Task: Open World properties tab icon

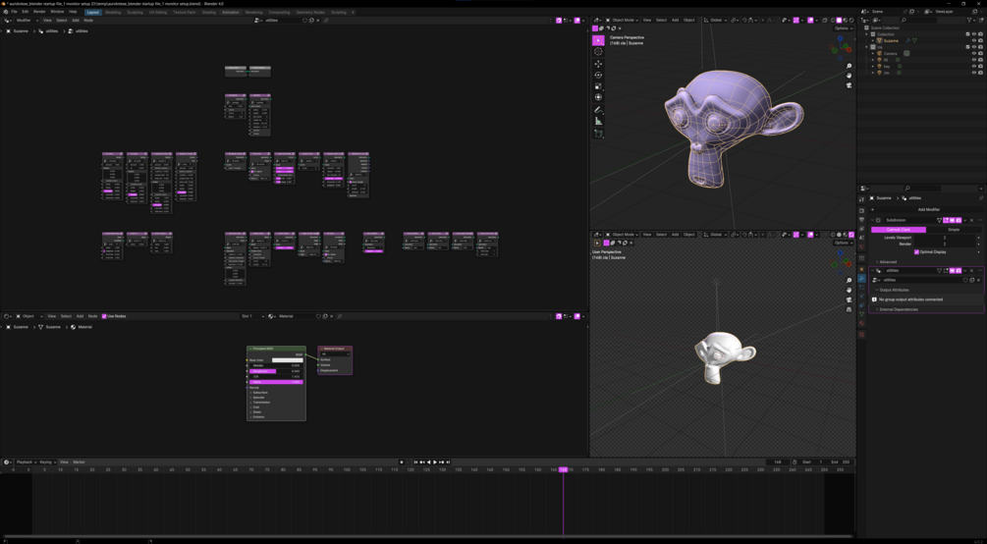Action: pos(861,246)
